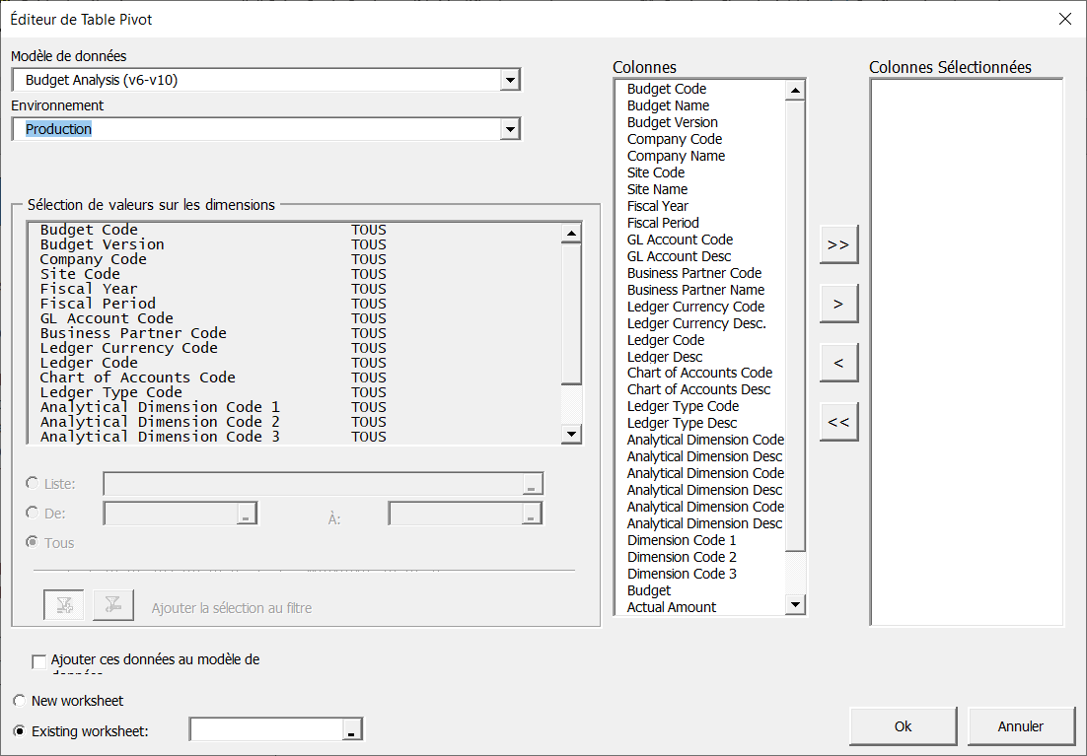Enable 'Ajouter ces données au modèle' checkbox
The width and height of the screenshot is (1087, 756).
39,661
